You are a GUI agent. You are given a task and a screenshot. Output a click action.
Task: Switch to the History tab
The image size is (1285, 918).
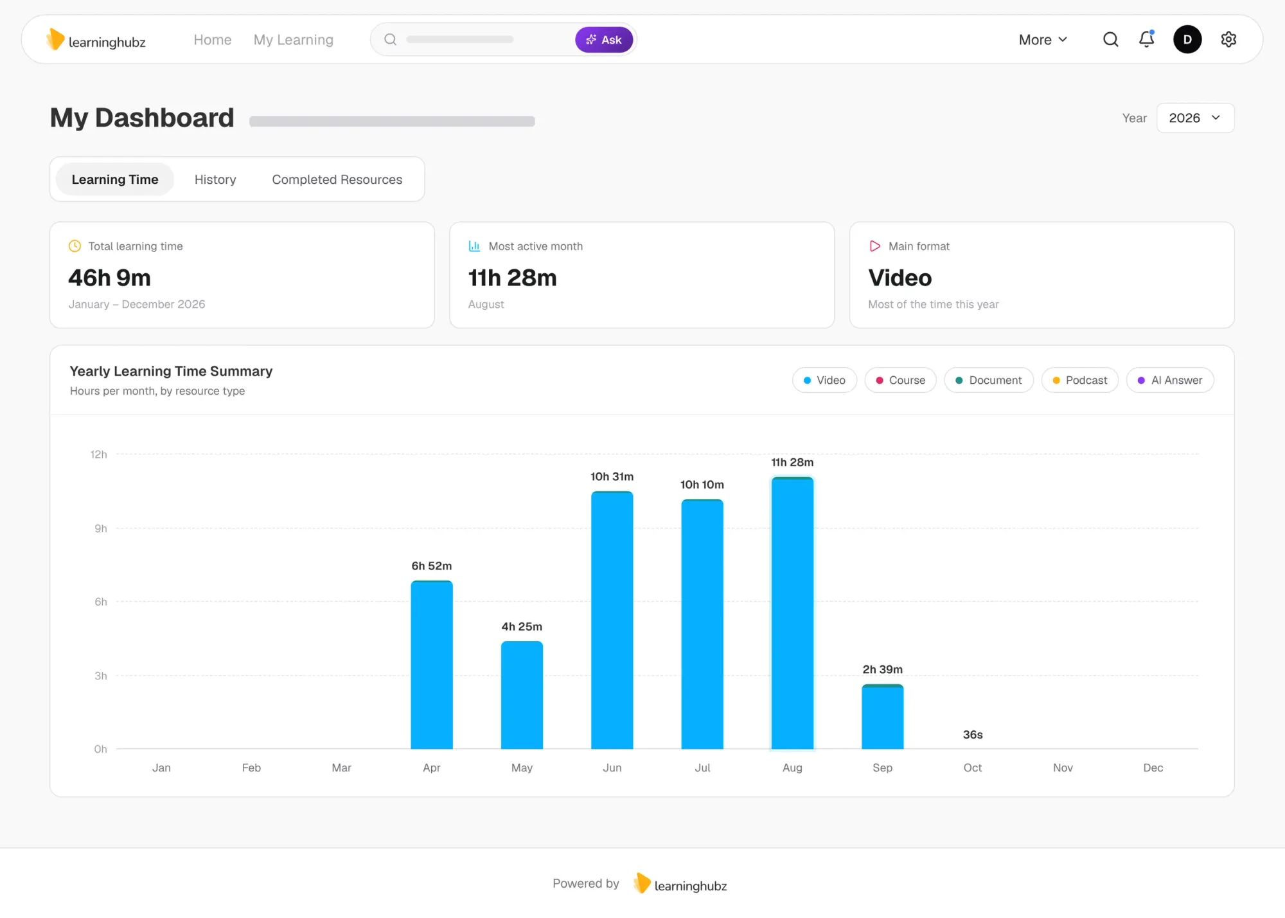(215, 179)
